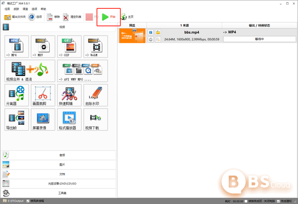
Task: Click the pink 停止 stop button
Action: pos(92,17)
